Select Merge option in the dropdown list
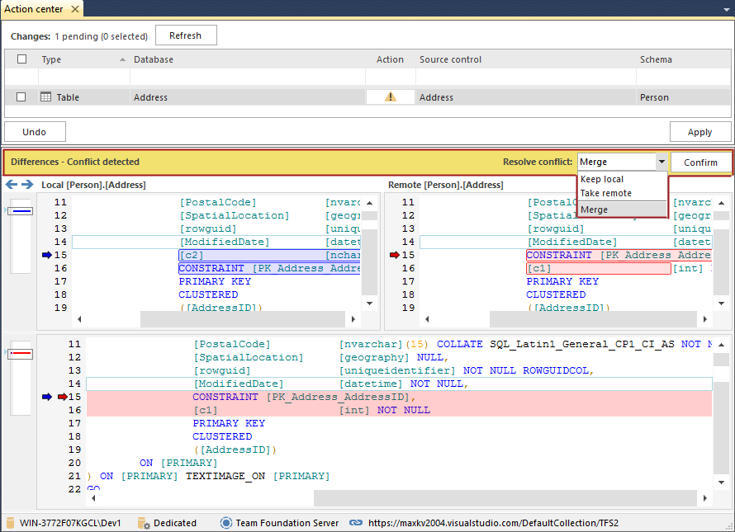This screenshot has width=735, height=532. tap(594, 210)
